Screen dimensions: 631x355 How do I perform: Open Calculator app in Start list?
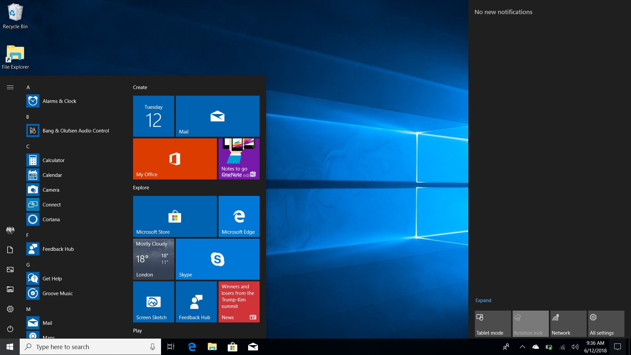tap(74, 160)
